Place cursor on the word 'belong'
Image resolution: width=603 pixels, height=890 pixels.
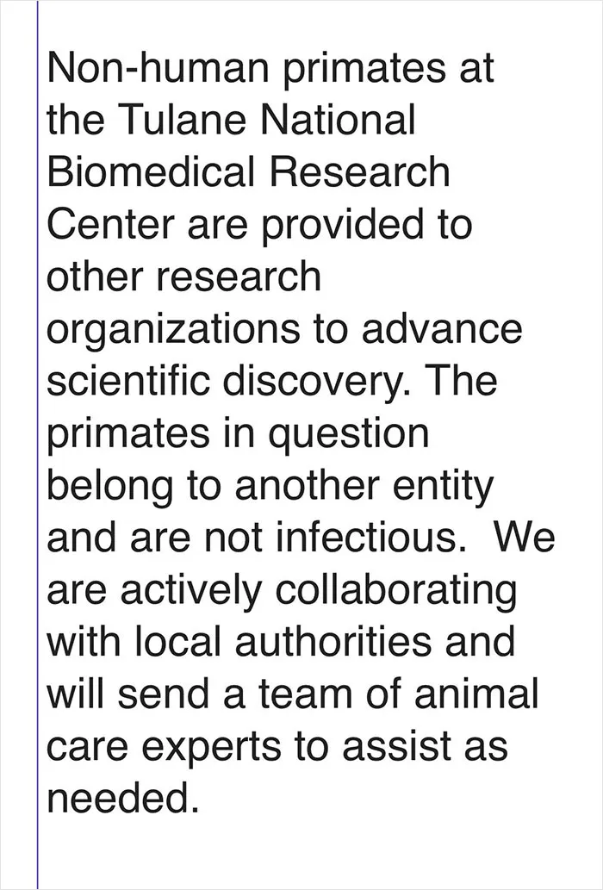[x=110, y=486]
